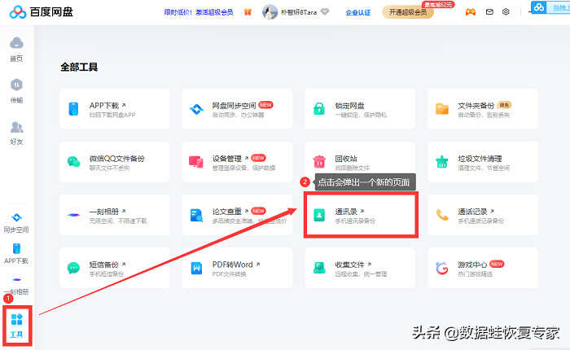Open the 回收站 recycle bin card
Image resolution: width=570 pixels, height=350 pixels.
coord(360,162)
